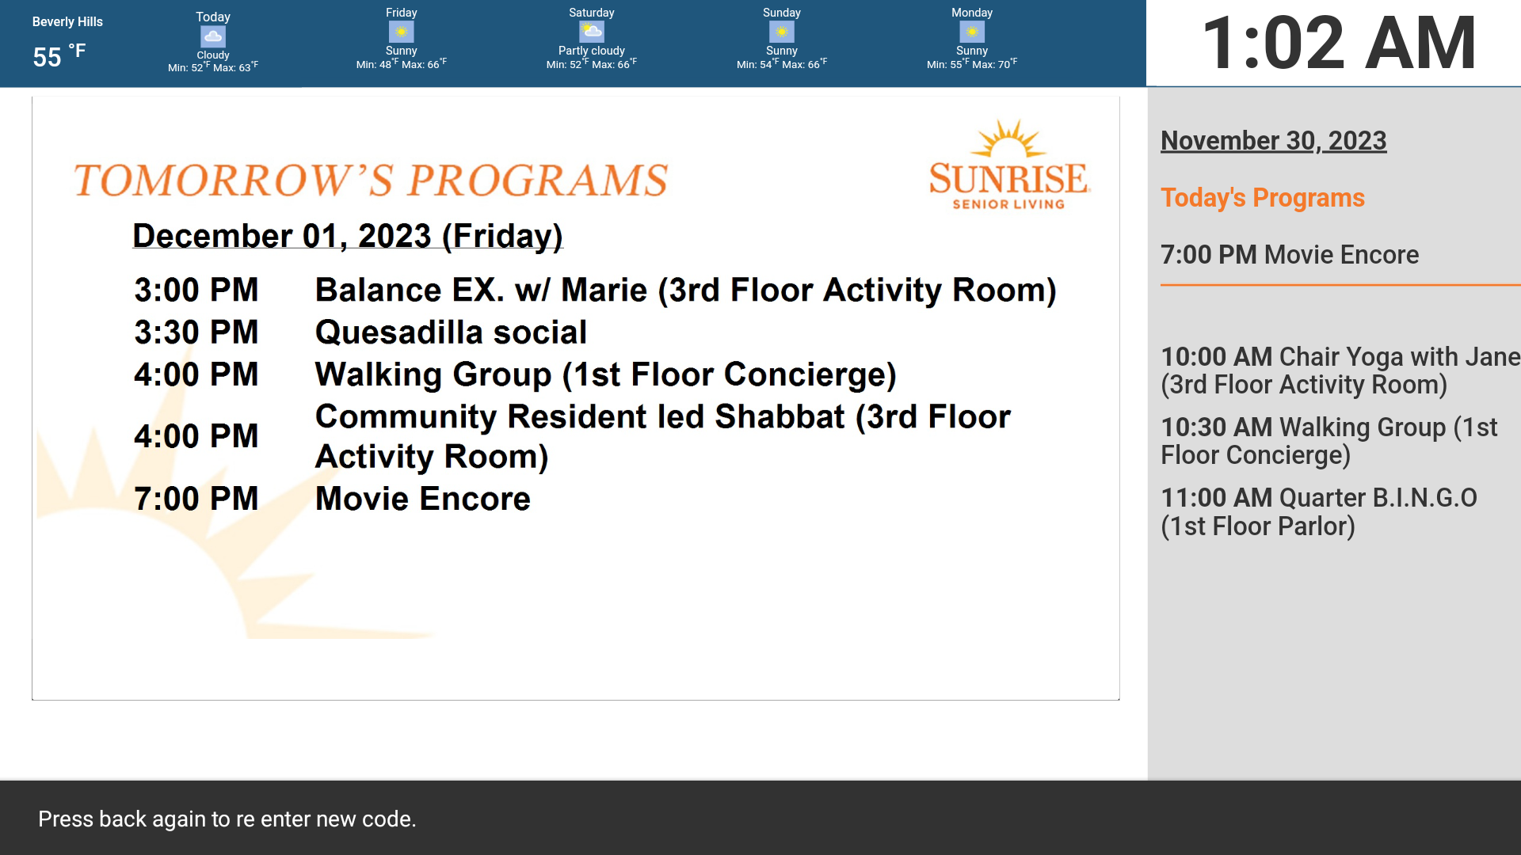Click the Tomorrow's Programs title

[x=371, y=180]
